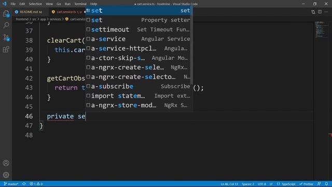This screenshot has height=187, width=332.
Task: Click 'frontend' in the breadcrumb
Action: coord(22,19)
